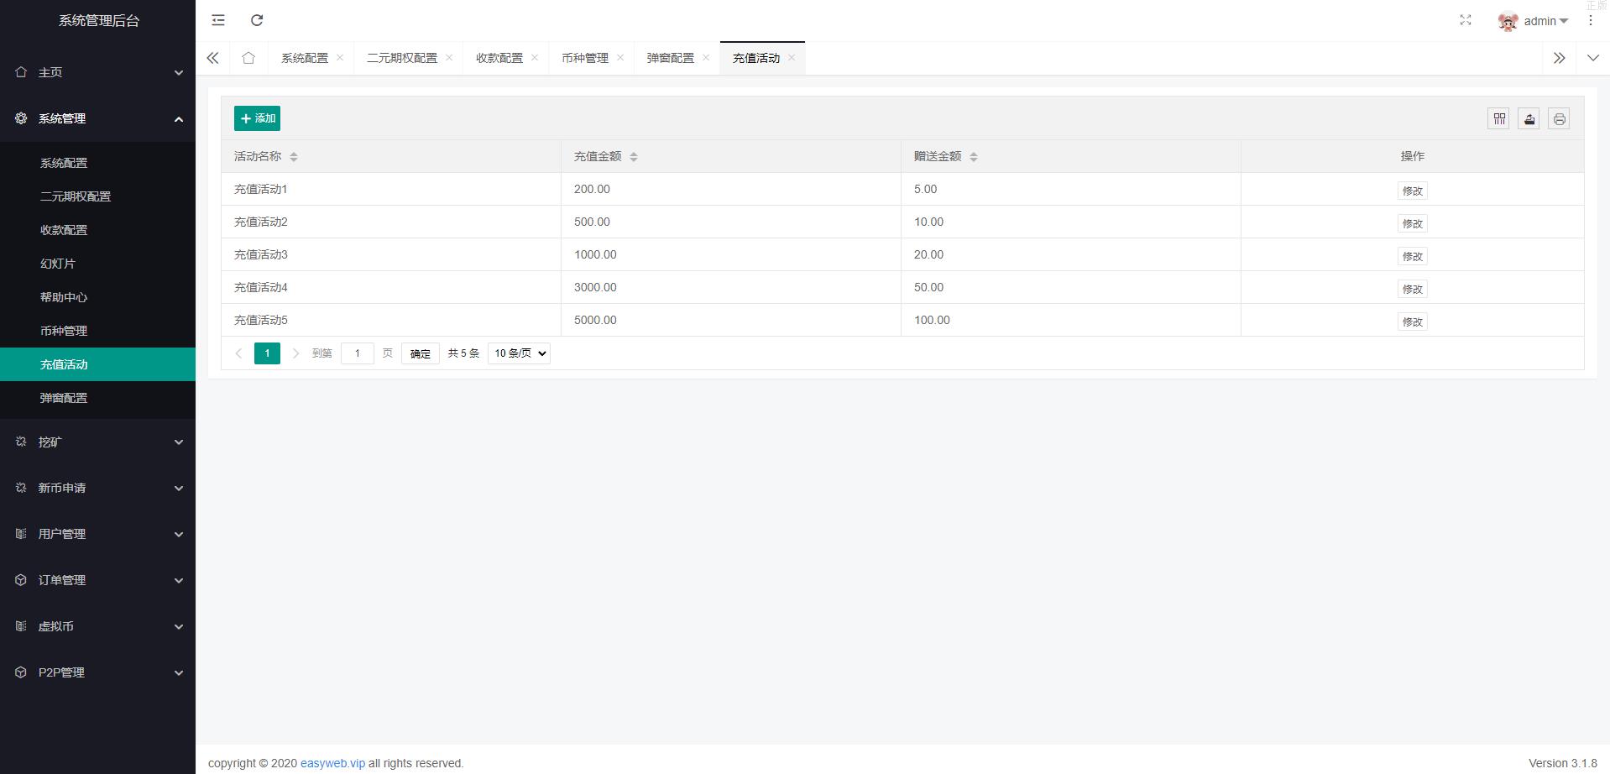The height and width of the screenshot is (774, 1610).
Task: Open the admin user dropdown
Action: click(x=1534, y=21)
